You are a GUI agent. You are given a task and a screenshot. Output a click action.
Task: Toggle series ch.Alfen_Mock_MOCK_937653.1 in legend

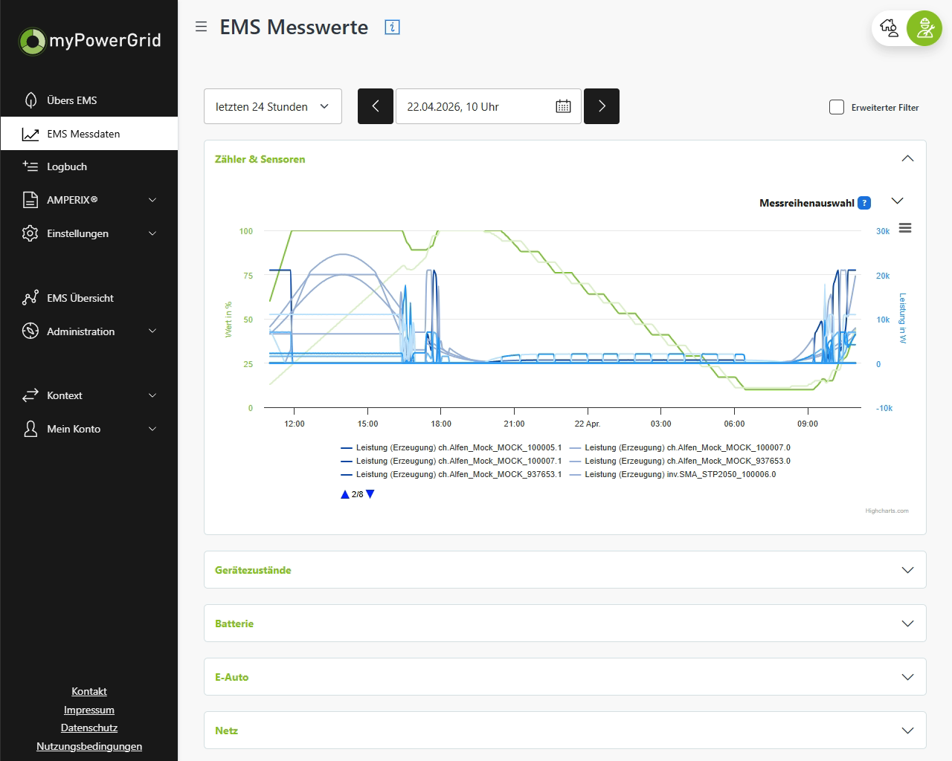pyautogui.click(x=451, y=474)
